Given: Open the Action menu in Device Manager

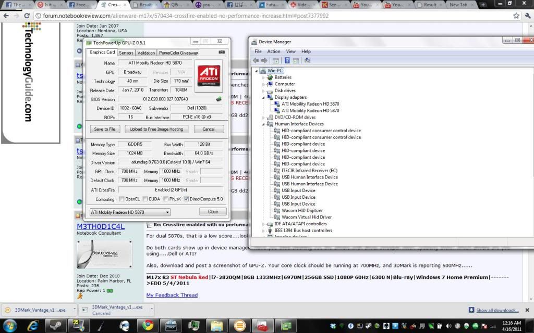Looking at the screenshot, I should tap(273, 52).
